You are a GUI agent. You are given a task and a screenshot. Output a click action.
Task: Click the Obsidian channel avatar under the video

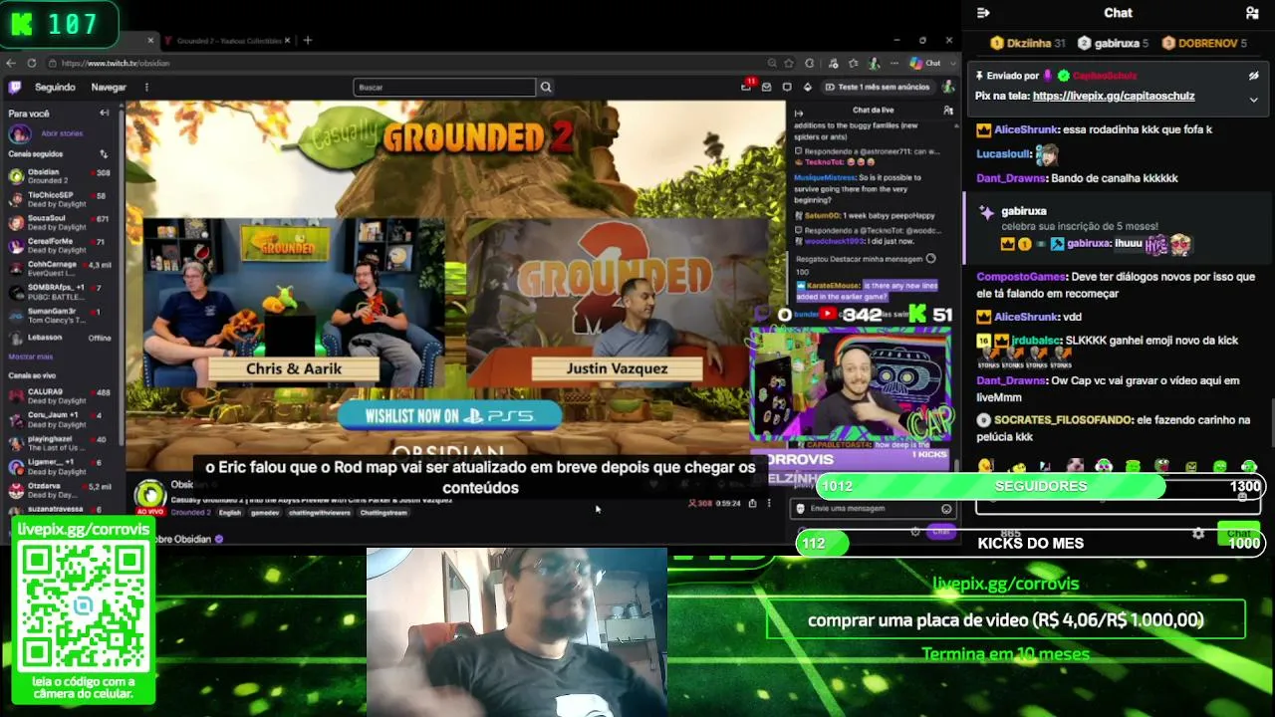150,495
